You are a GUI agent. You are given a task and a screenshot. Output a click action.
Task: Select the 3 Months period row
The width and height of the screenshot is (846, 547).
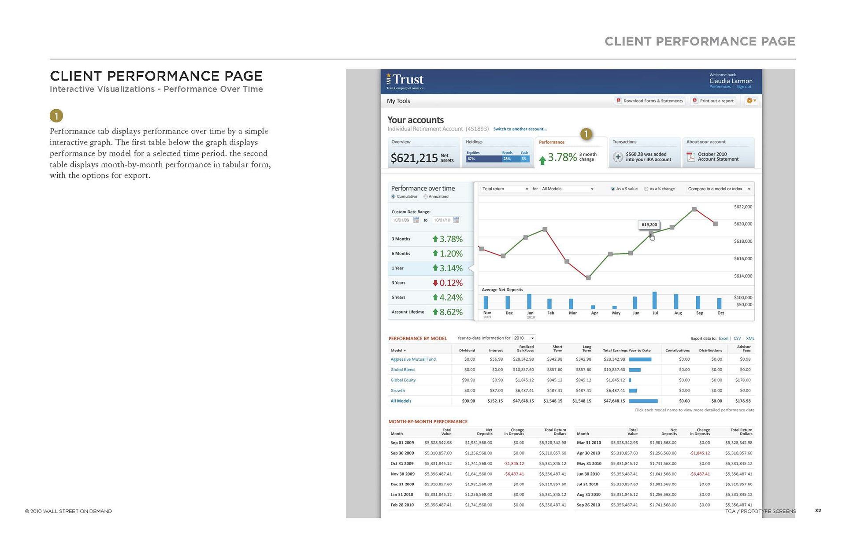pyautogui.click(x=431, y=239)
